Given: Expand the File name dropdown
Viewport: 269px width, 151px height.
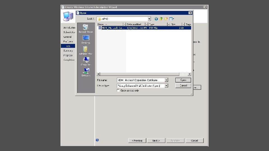Looking at the screenshot, I should (166, 80).
